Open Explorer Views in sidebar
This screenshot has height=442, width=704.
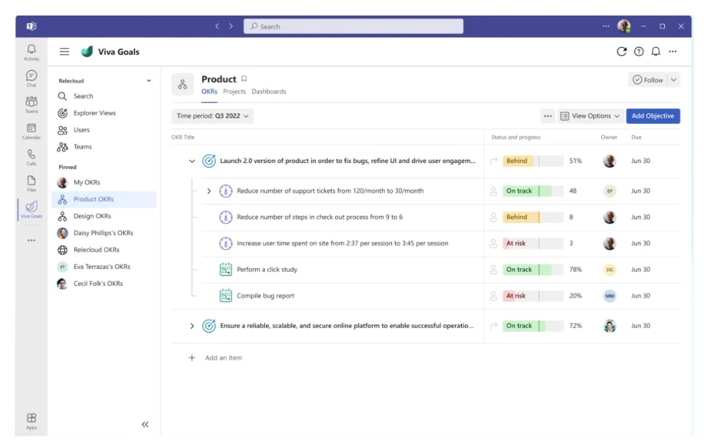[104, 112]
